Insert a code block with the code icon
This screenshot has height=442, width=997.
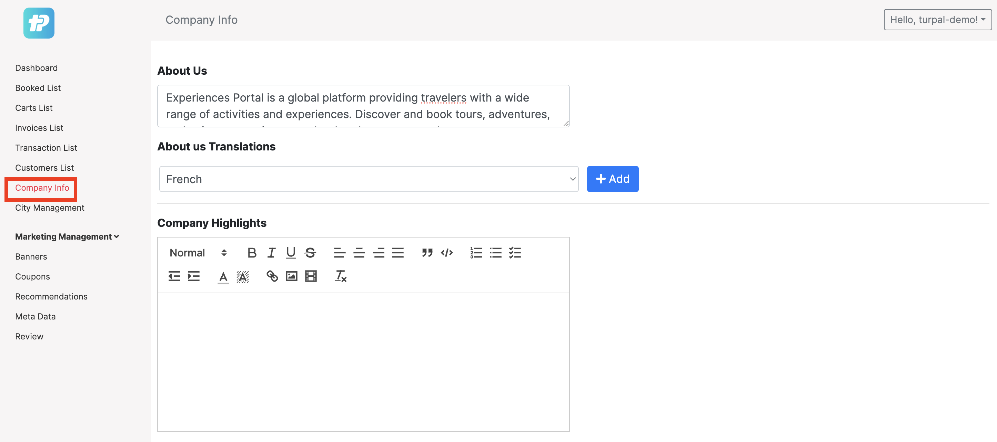pos(447,253)
